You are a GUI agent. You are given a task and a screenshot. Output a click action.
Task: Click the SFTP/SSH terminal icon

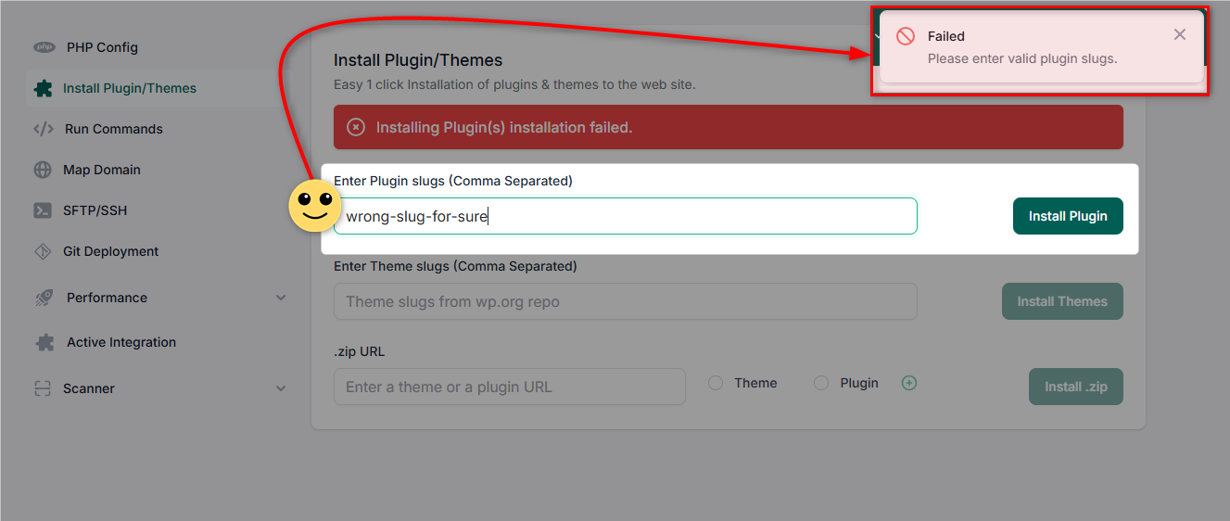pyautogui.click(x=43, y=210)
